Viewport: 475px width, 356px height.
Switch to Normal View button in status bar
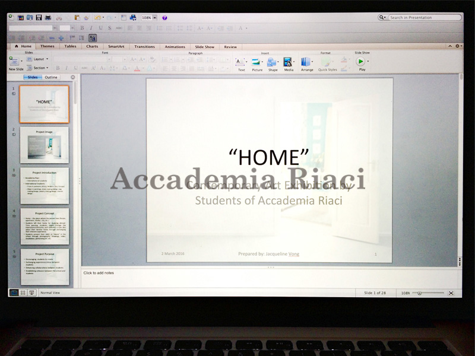click(x=14, y=293)
